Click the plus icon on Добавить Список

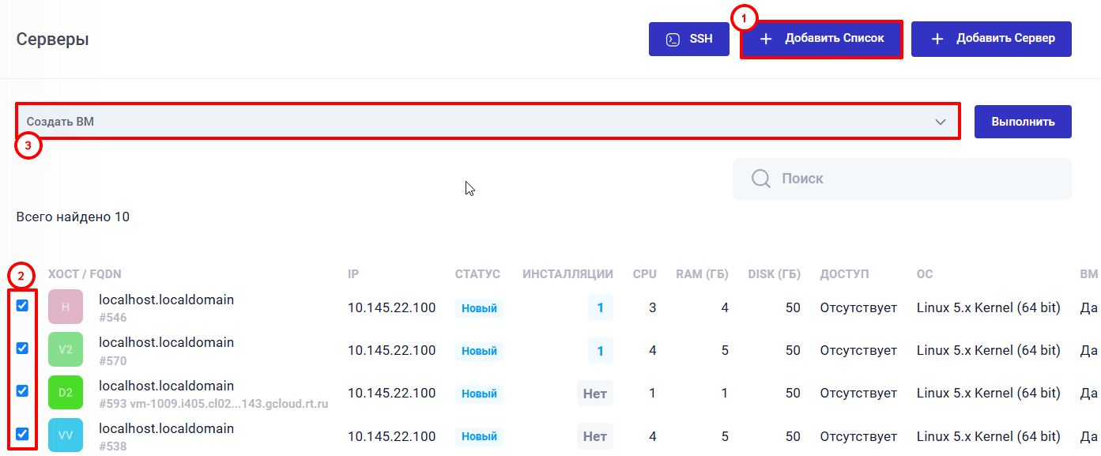(x=766, y=38)
